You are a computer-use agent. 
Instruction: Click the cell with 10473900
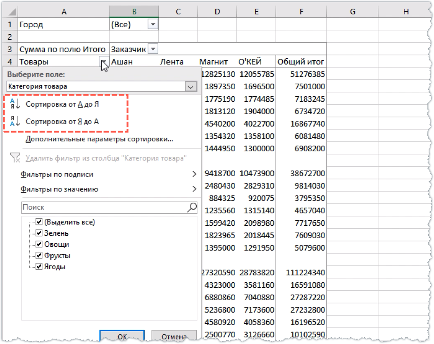[257, 173]
